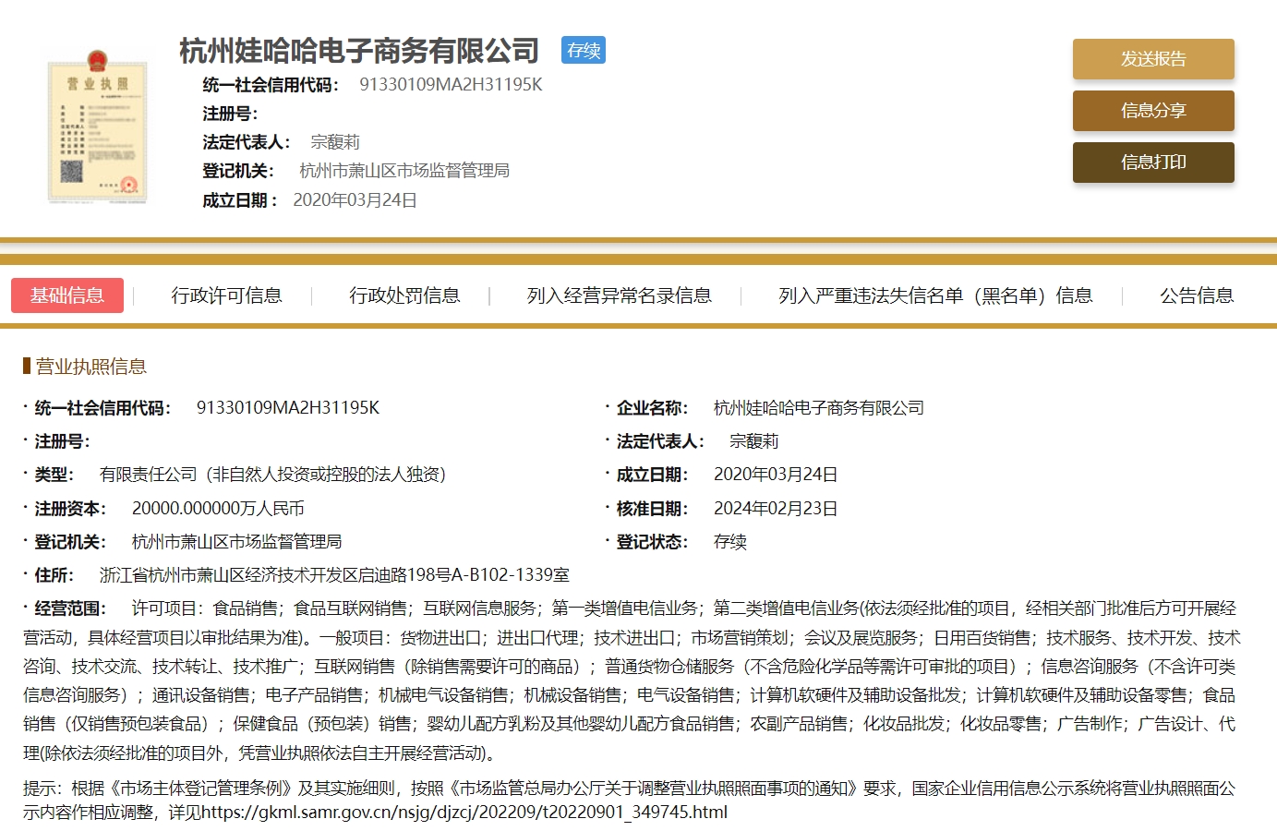Open the business license thumbnail image

(x=98, y=126)
